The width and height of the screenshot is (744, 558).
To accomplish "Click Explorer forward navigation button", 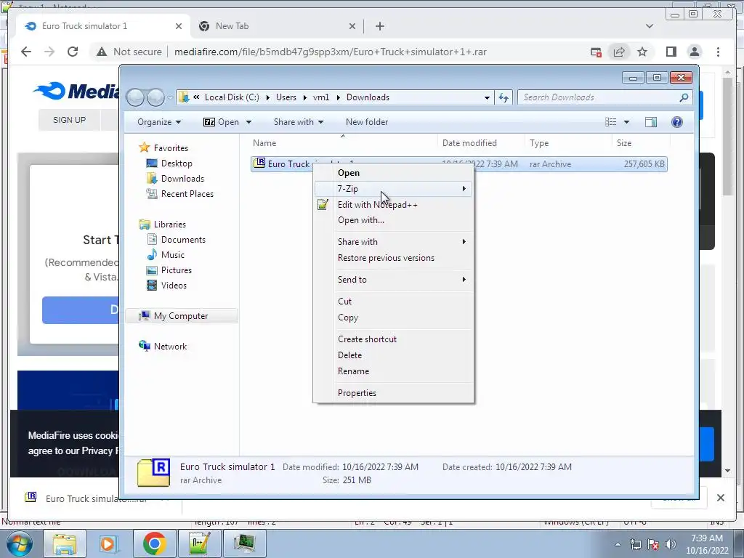I will click(x=155, y=97).
